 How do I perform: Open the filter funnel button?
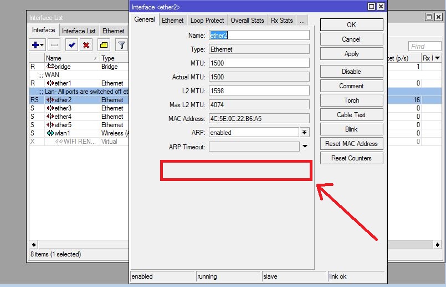coord(122,45)
